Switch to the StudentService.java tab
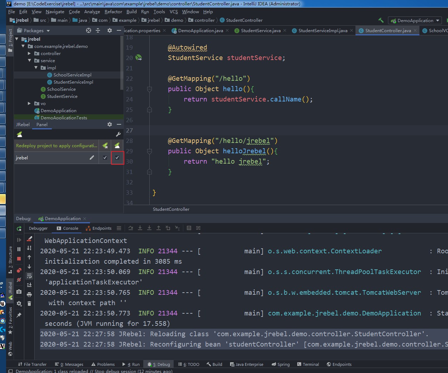The width and height of the screenshot is (448, 373). (260, 31)
